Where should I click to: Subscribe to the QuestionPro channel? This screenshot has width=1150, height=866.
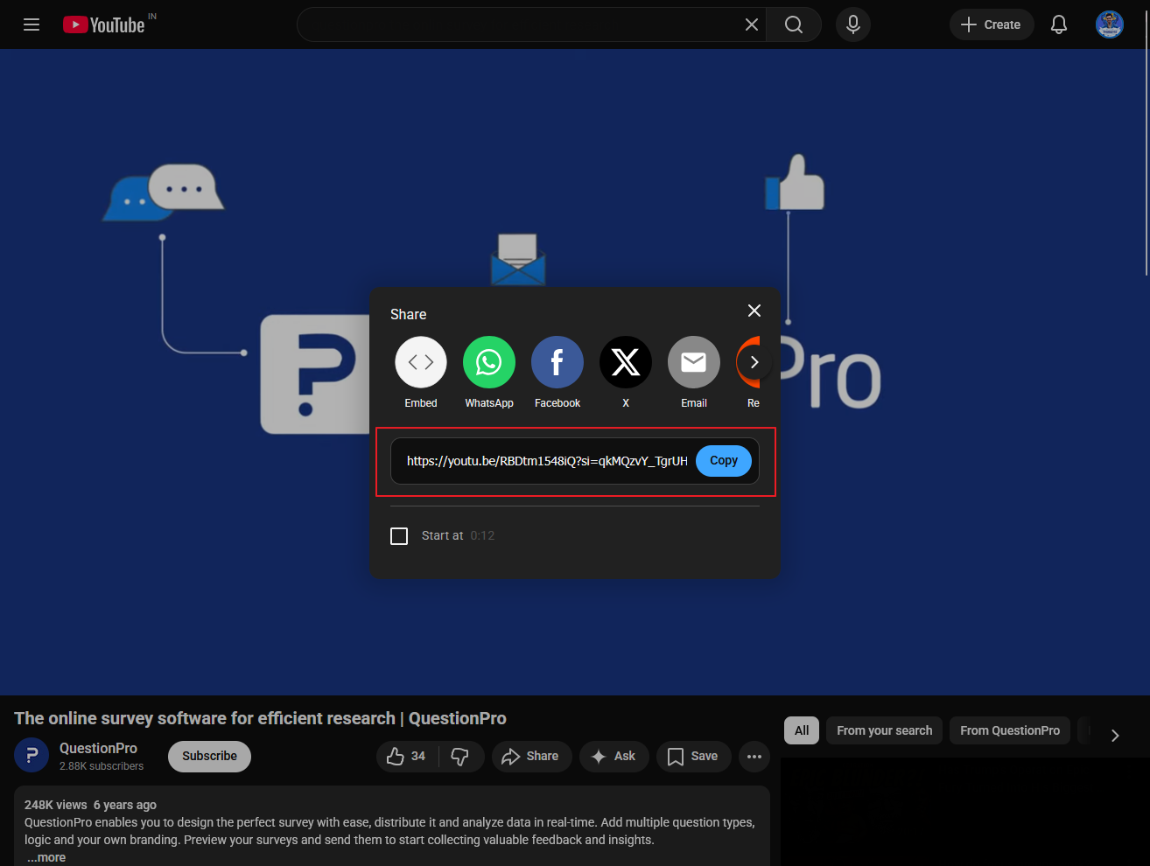click(209, 756)
